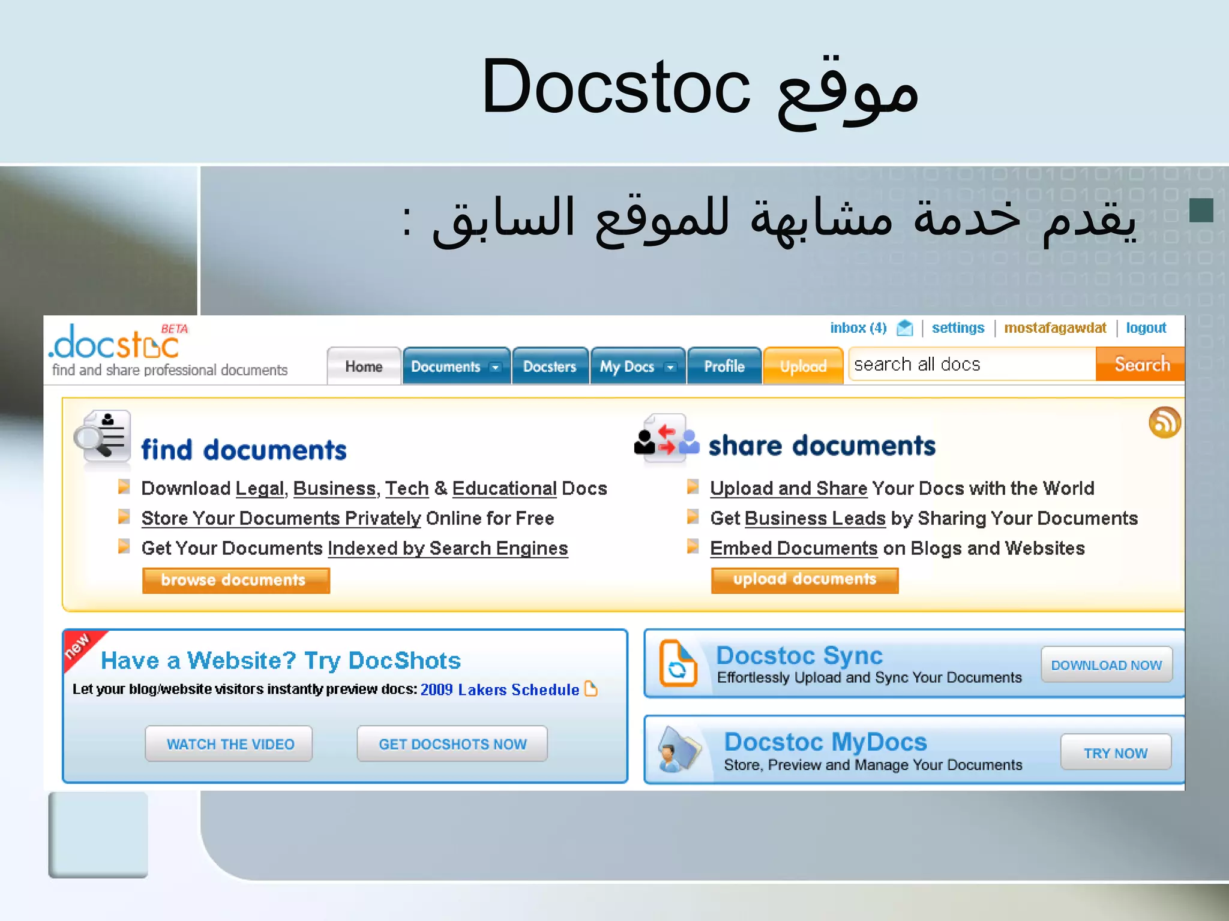The width and height of the screenshot is (1229, 921).
Task: Open the 2009 Lakers Schedule link
Action: 499,690
